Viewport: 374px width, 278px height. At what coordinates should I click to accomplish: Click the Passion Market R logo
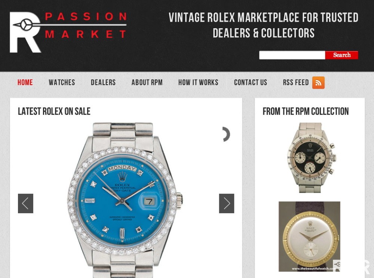(x=68, y=32)
